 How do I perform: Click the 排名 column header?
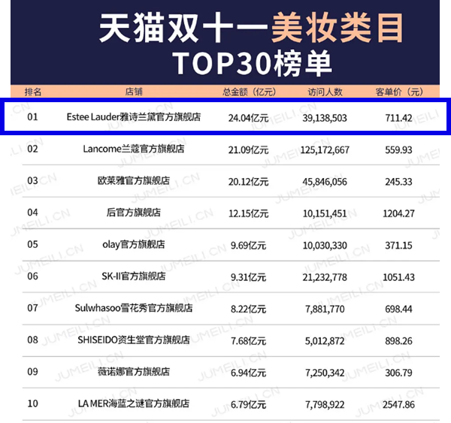point(33,92)
